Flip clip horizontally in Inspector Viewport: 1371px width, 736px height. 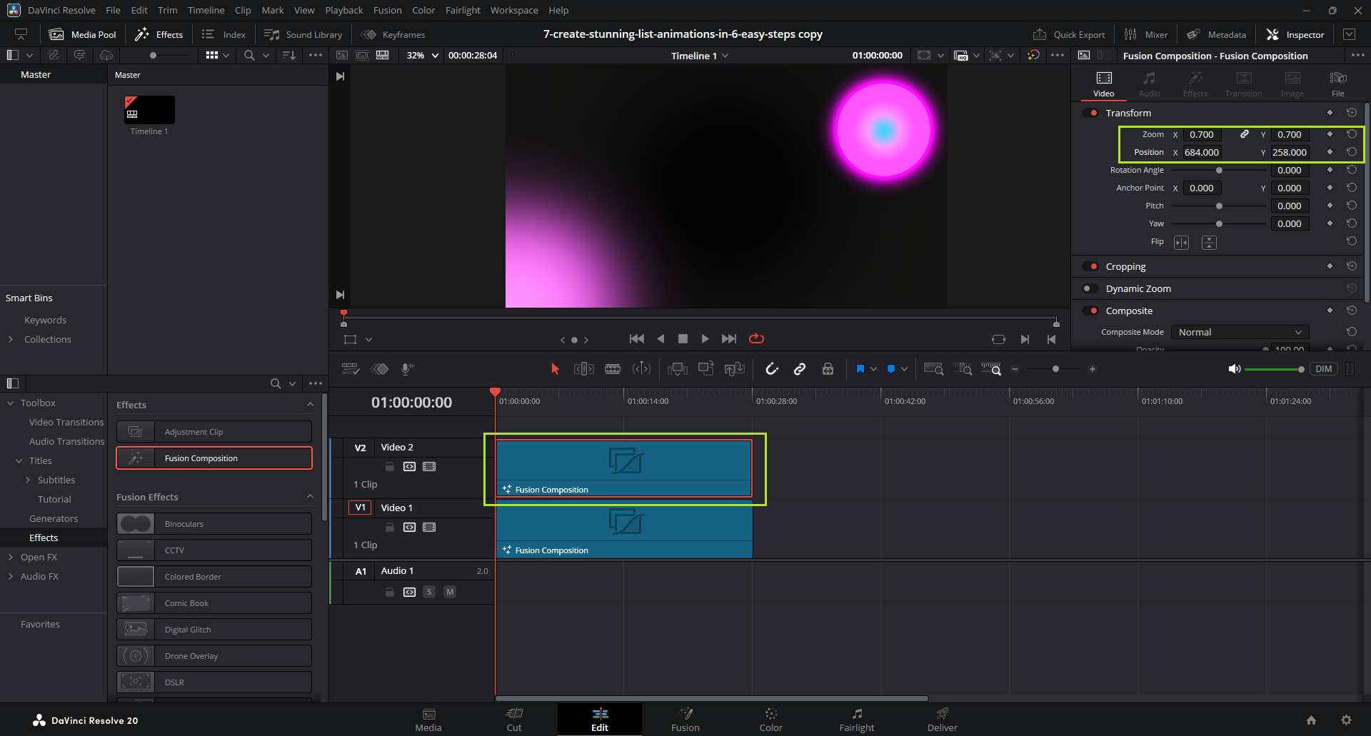(1182, 243)
